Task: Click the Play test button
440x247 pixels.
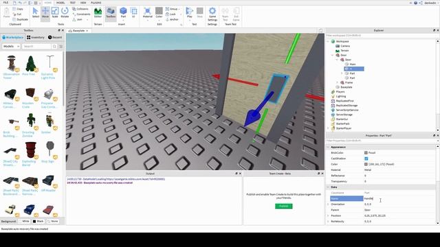Action: (x=190, y=13)
